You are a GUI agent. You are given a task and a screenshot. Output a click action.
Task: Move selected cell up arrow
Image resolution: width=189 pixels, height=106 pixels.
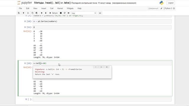[42, 13]
